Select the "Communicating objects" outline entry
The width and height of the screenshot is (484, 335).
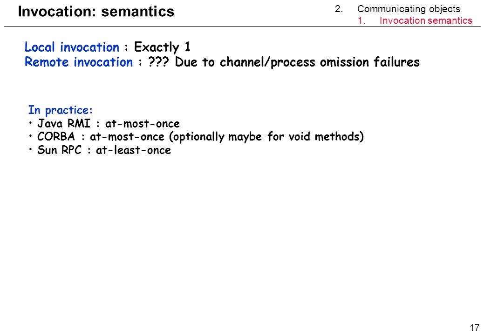tap(409, 9)
